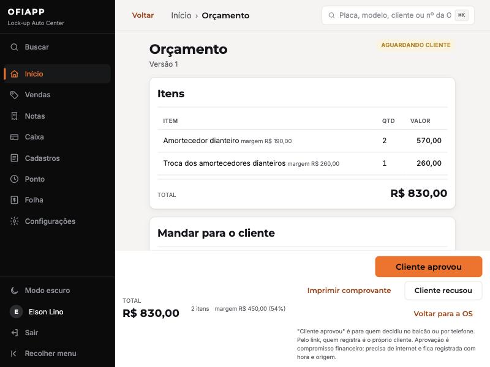Click margem R$ 260,00 text
The width and height of the screenshot is (490, 367).
point(313,164)
